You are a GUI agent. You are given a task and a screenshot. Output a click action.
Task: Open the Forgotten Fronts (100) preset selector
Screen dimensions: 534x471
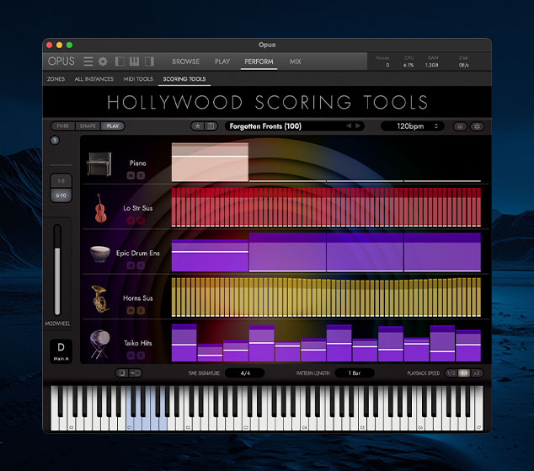[295, 126]
